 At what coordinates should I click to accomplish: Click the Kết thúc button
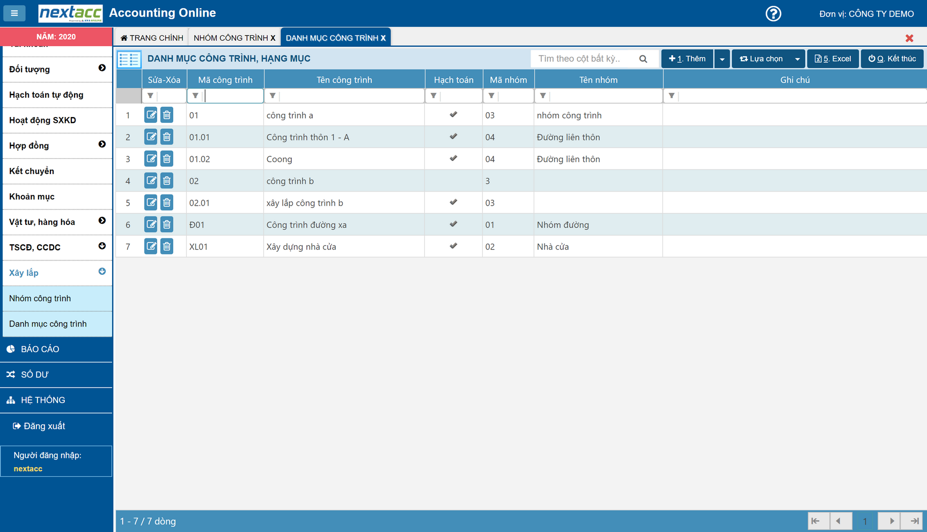point(892,59)
